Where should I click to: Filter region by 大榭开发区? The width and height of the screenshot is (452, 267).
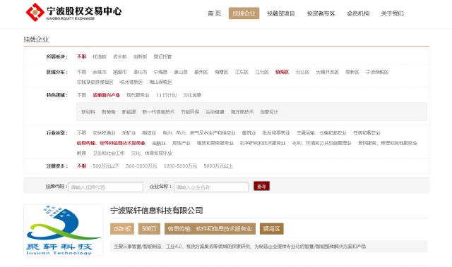328,72
